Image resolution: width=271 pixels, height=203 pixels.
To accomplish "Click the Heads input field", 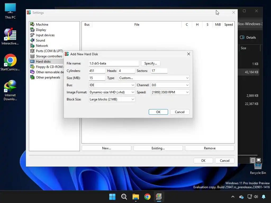I will tap(127, 71).
